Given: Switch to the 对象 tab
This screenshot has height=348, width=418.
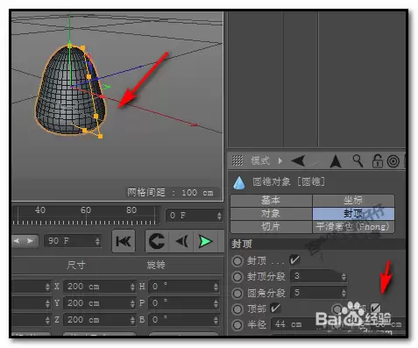Looking at the screenshot, I should tap(271, 214).
